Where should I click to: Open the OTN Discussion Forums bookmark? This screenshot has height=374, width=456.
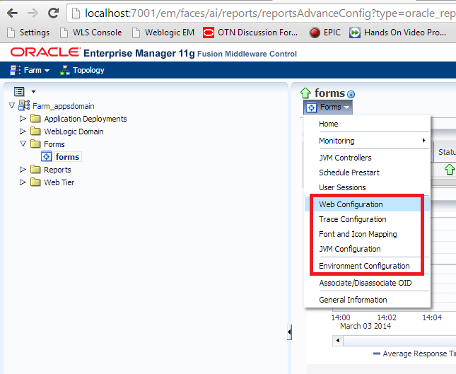(x=250, y=33)
